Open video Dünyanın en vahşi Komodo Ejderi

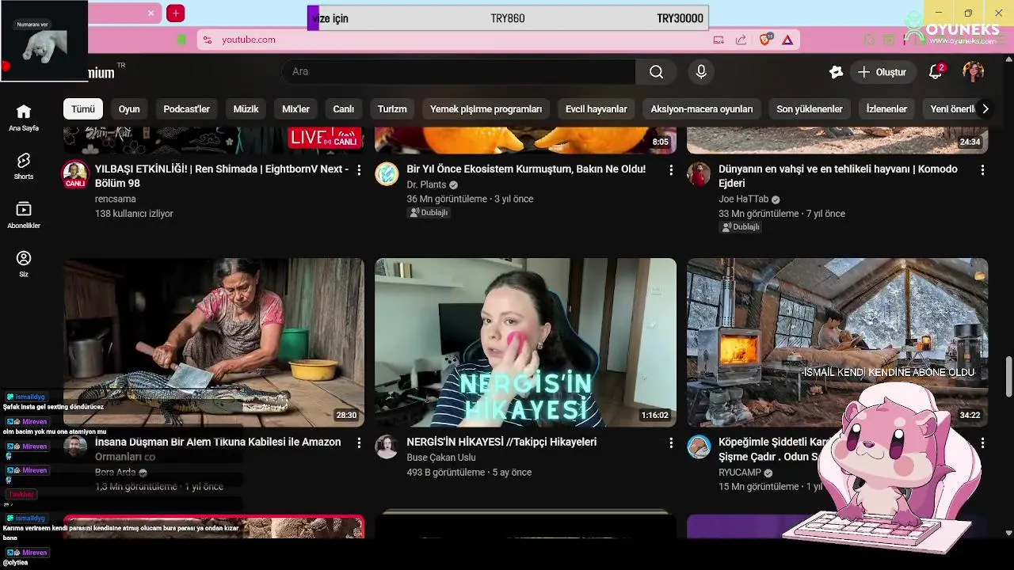[x=838, y=176]
